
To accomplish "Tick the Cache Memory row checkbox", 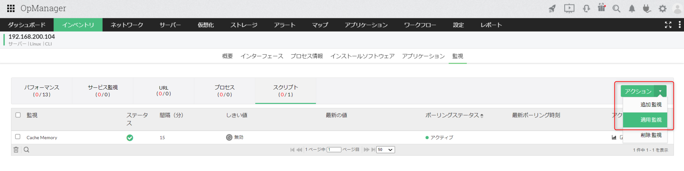I will [18, 137].
